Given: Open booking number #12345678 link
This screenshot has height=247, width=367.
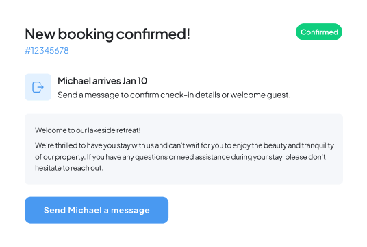Looking at the screenshot, I should (47, 51).
